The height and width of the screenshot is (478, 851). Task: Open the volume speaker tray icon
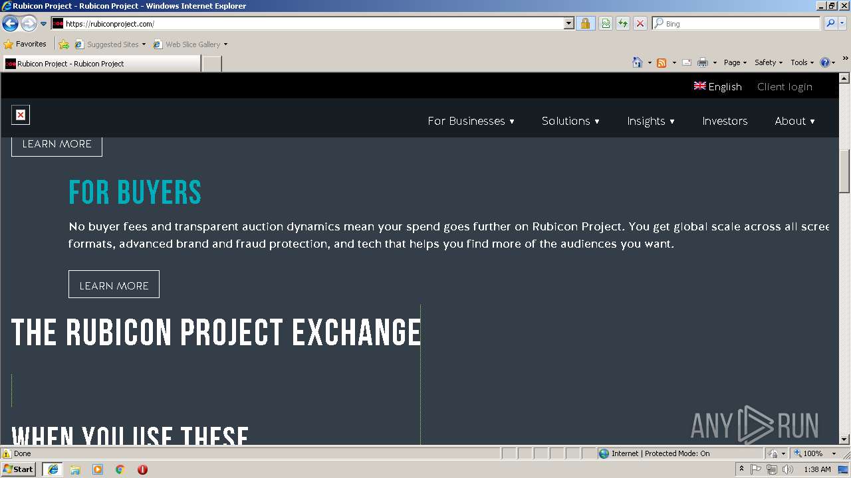[x=788, y=469]
